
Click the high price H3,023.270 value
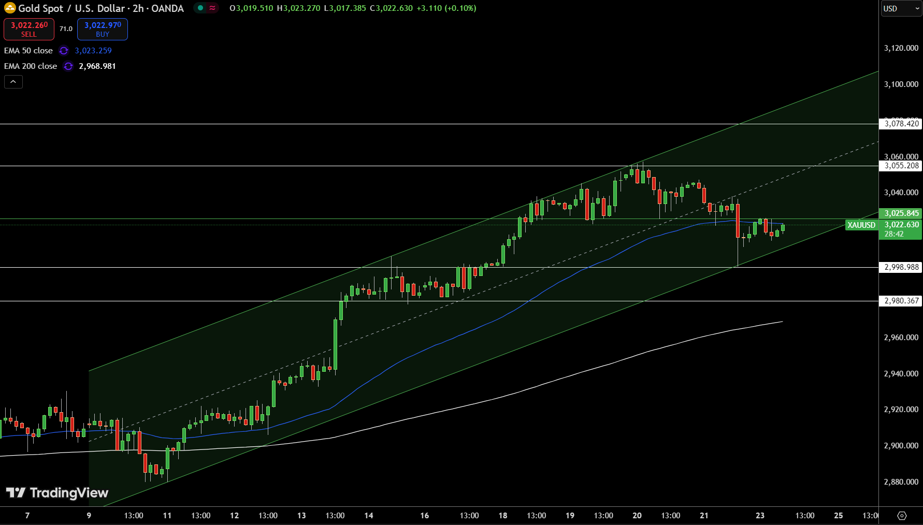click(x=298, y=8)
